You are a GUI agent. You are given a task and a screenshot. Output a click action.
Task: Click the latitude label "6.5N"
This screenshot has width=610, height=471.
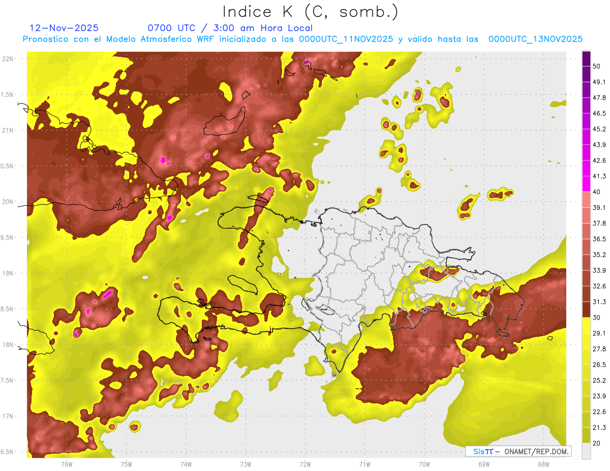[x=8, y=452]
